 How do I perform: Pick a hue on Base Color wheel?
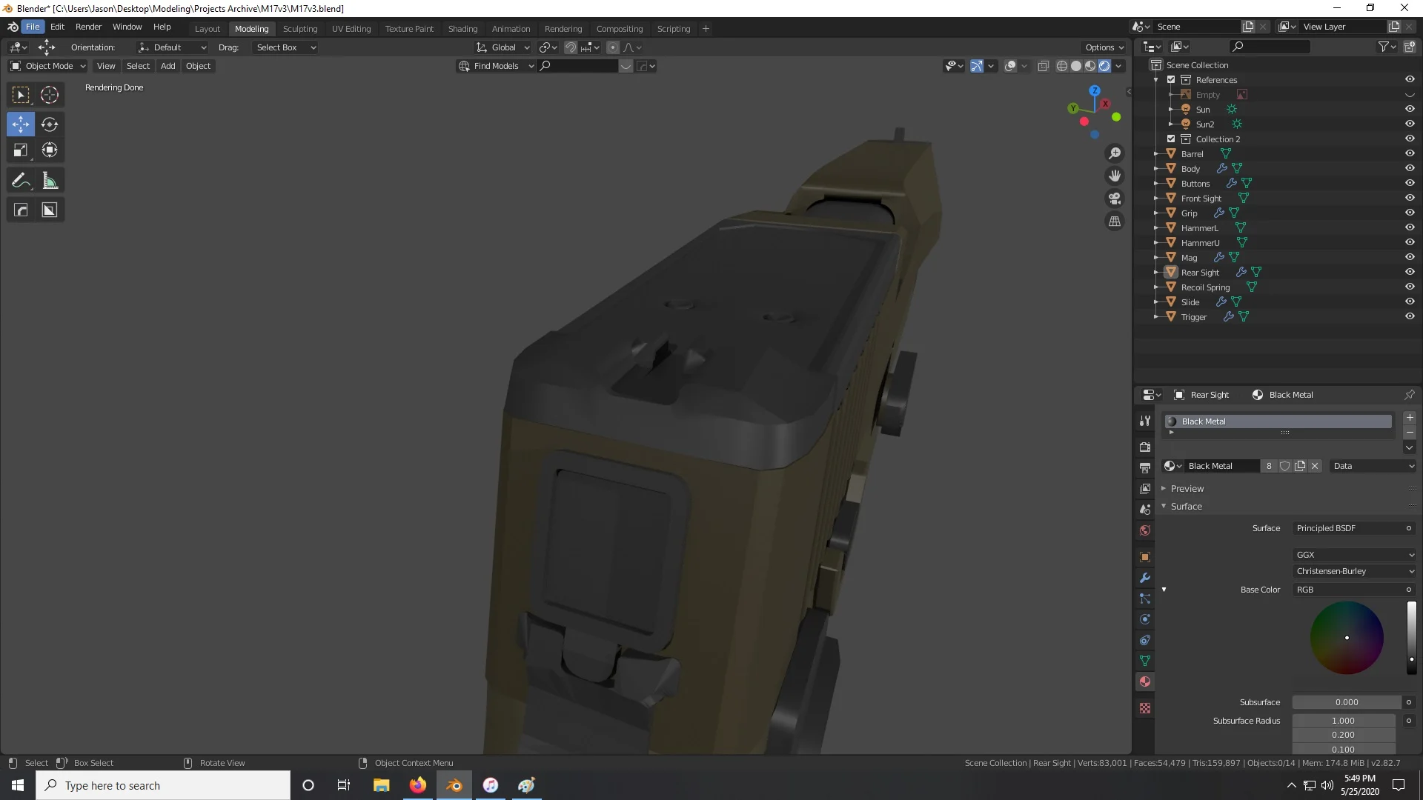[x=1347, y=638]
